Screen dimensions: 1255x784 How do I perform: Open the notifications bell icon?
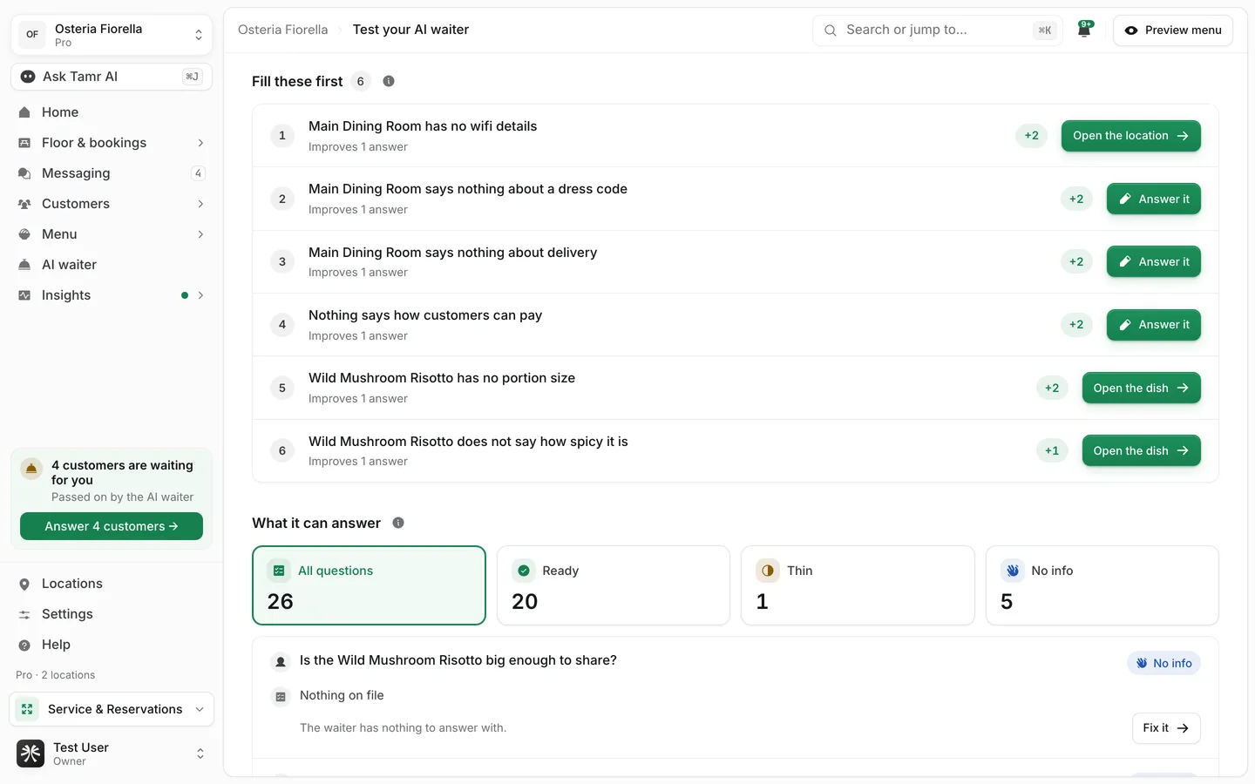click(x=1084, y=30)
